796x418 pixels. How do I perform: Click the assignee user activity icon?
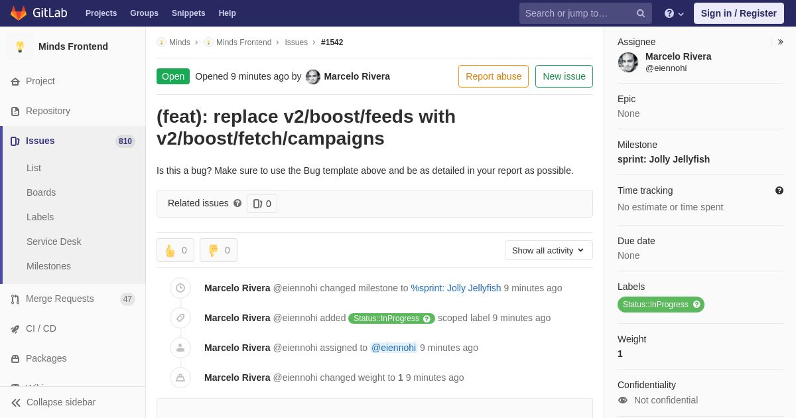coord(180,348)
